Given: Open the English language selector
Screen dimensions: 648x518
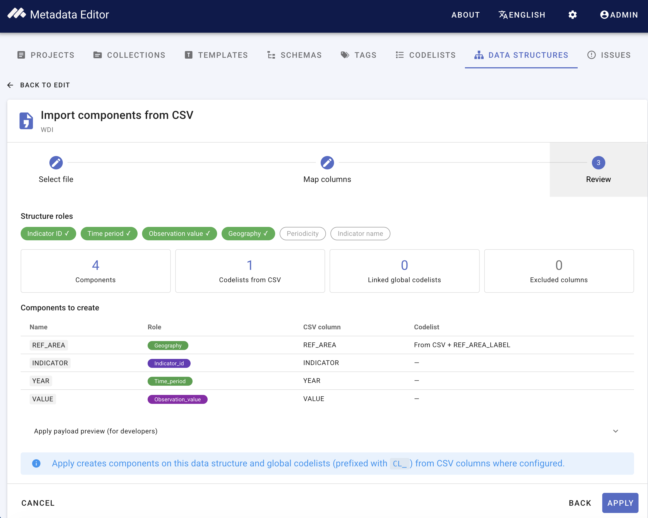Looking at the screenshot, I should click(522, 15).
